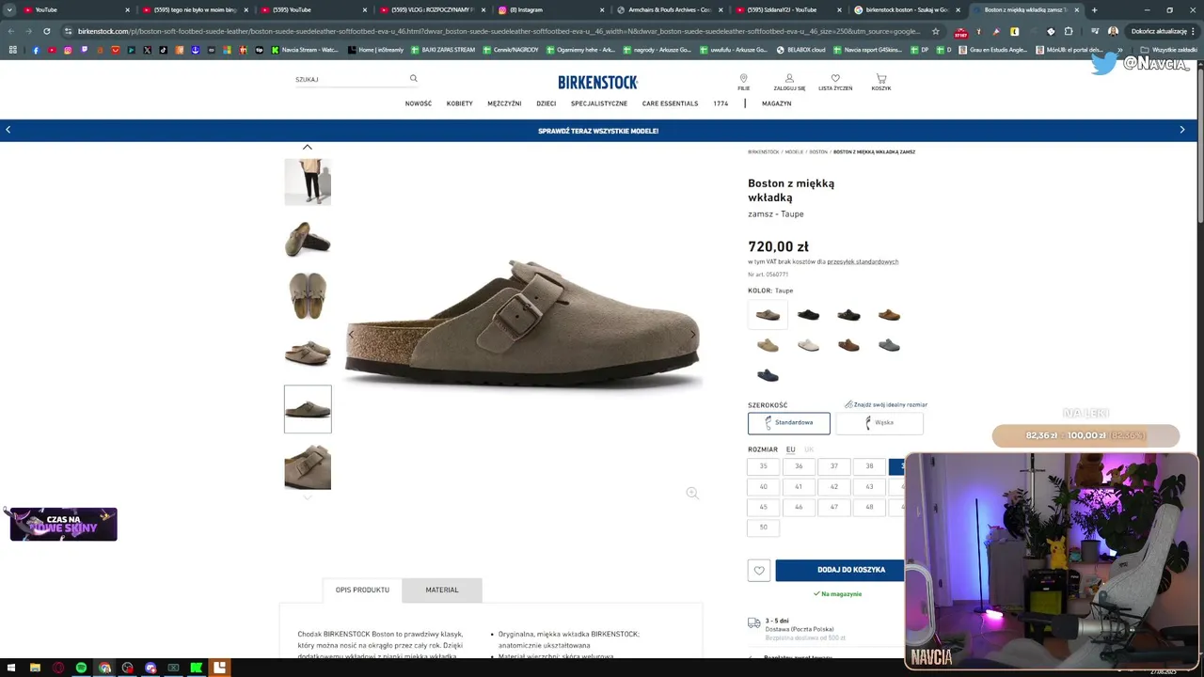Open the Zaloguj się account icon

coord(789,82)
